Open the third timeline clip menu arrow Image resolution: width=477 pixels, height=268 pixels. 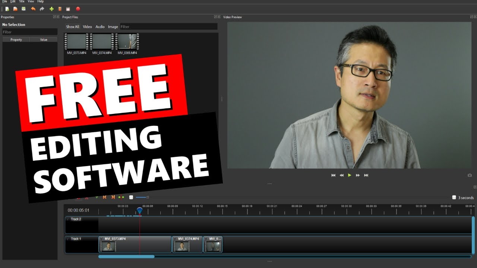[206, 239]
